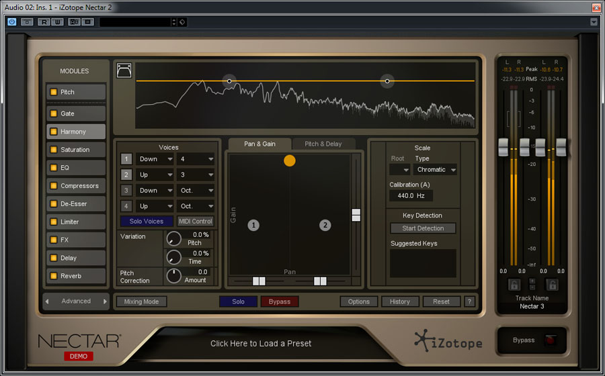Toggle the Reverb module enable indicator
Image resolution: width=605 pixels, height=376 pixels.
pos(54,276)
